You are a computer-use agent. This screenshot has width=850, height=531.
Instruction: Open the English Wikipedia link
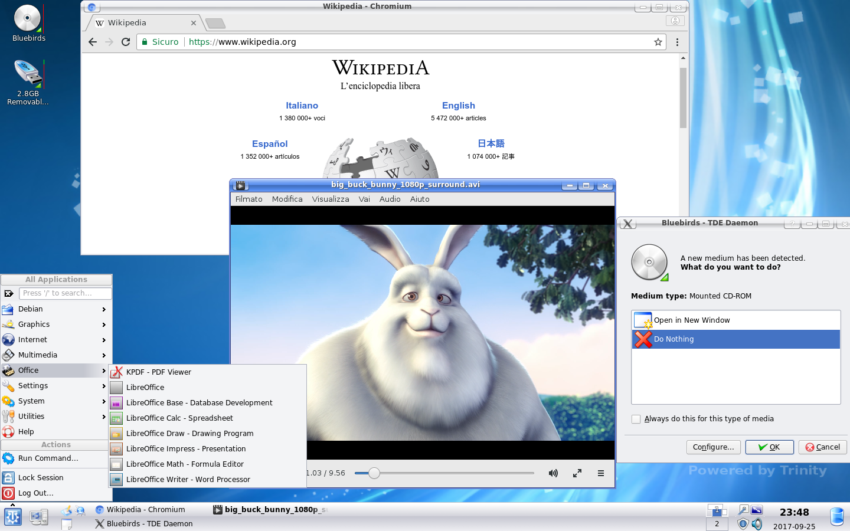point(459,106)
